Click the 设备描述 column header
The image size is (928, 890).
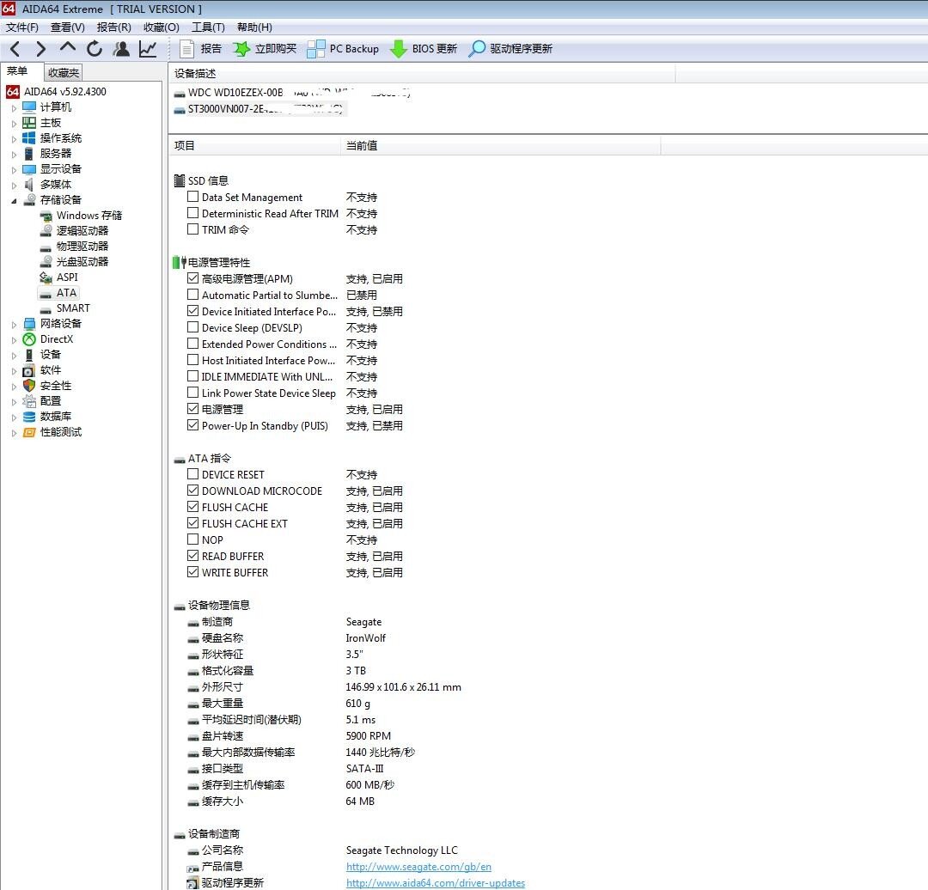coord(421,73)
